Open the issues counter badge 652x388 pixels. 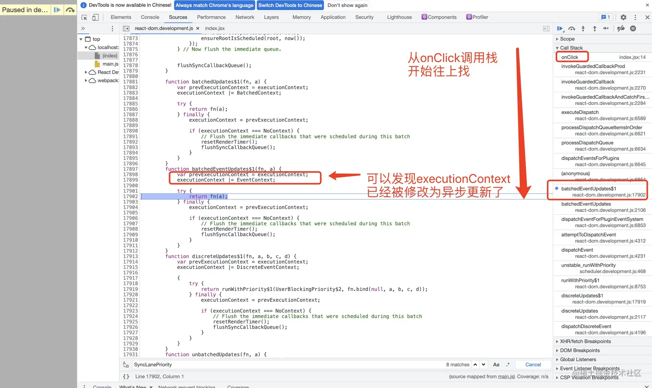(x=606, y=17)
